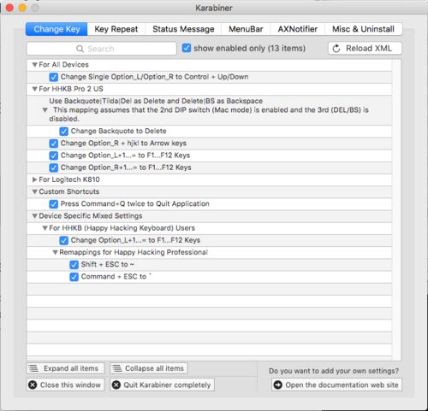Collapse the Custom Shortcuts group
This screenshot has width=428, height=411.
click(34, 191)
